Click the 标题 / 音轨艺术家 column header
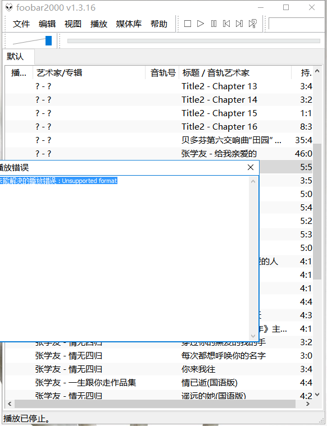The image size is (327, 426). pos(235,72)
